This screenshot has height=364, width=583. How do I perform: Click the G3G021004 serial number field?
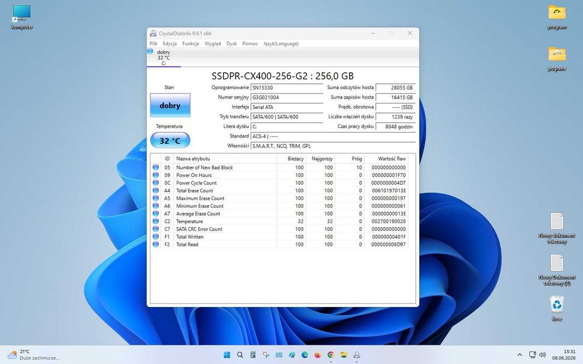(x=287, y=97)
